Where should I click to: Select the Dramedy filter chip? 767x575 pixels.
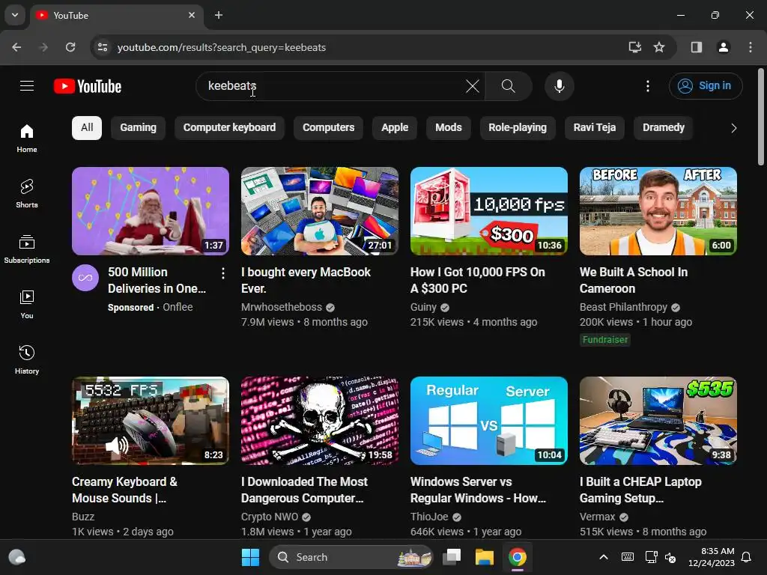click(664, 127)
